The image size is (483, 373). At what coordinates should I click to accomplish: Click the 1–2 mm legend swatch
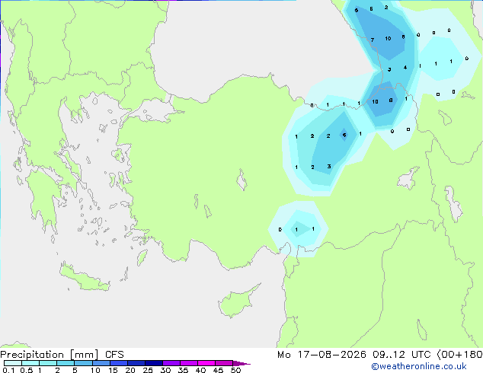48,363
